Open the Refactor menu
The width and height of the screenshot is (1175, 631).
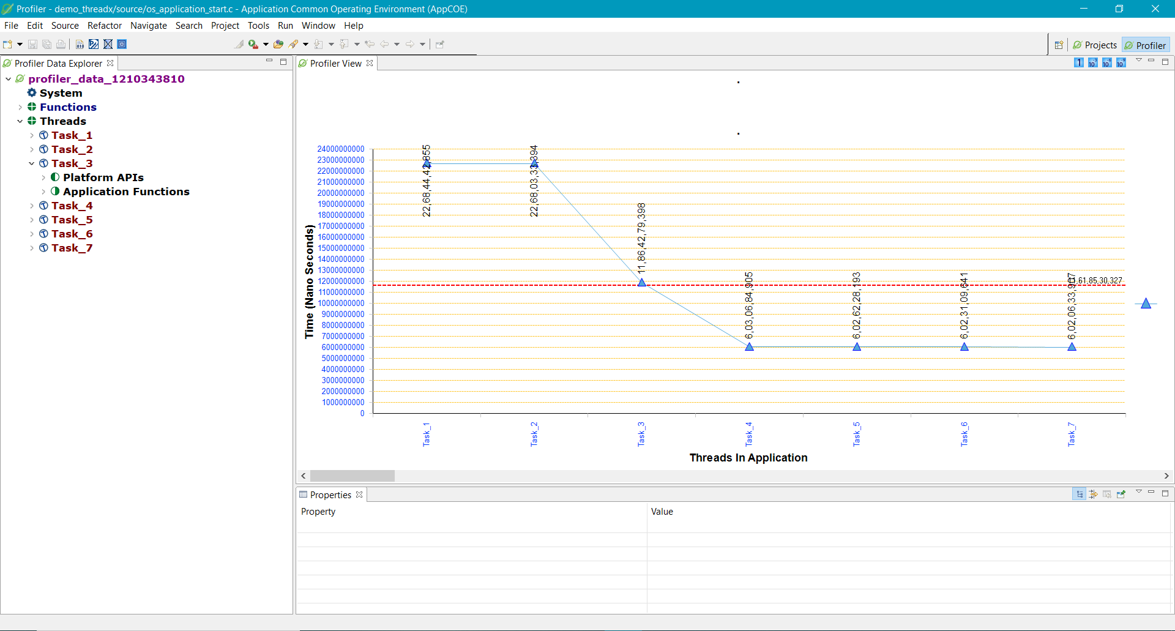tap(104, 26)
